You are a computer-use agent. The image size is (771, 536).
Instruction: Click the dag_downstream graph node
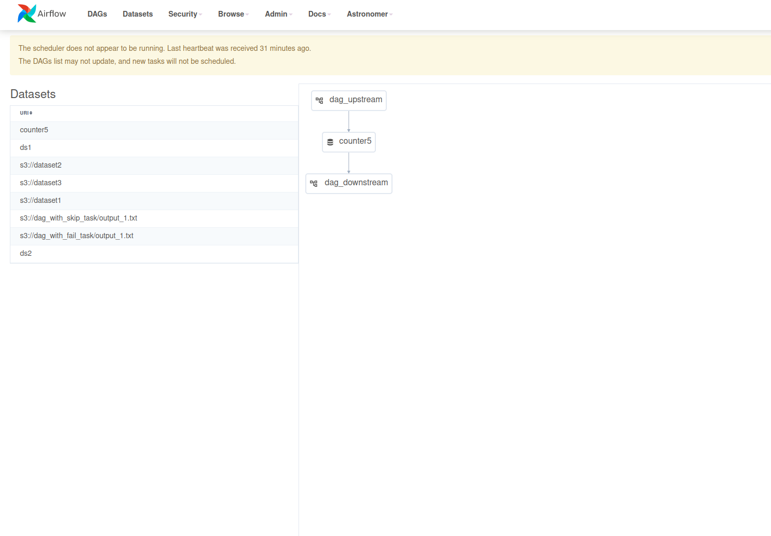349,184
